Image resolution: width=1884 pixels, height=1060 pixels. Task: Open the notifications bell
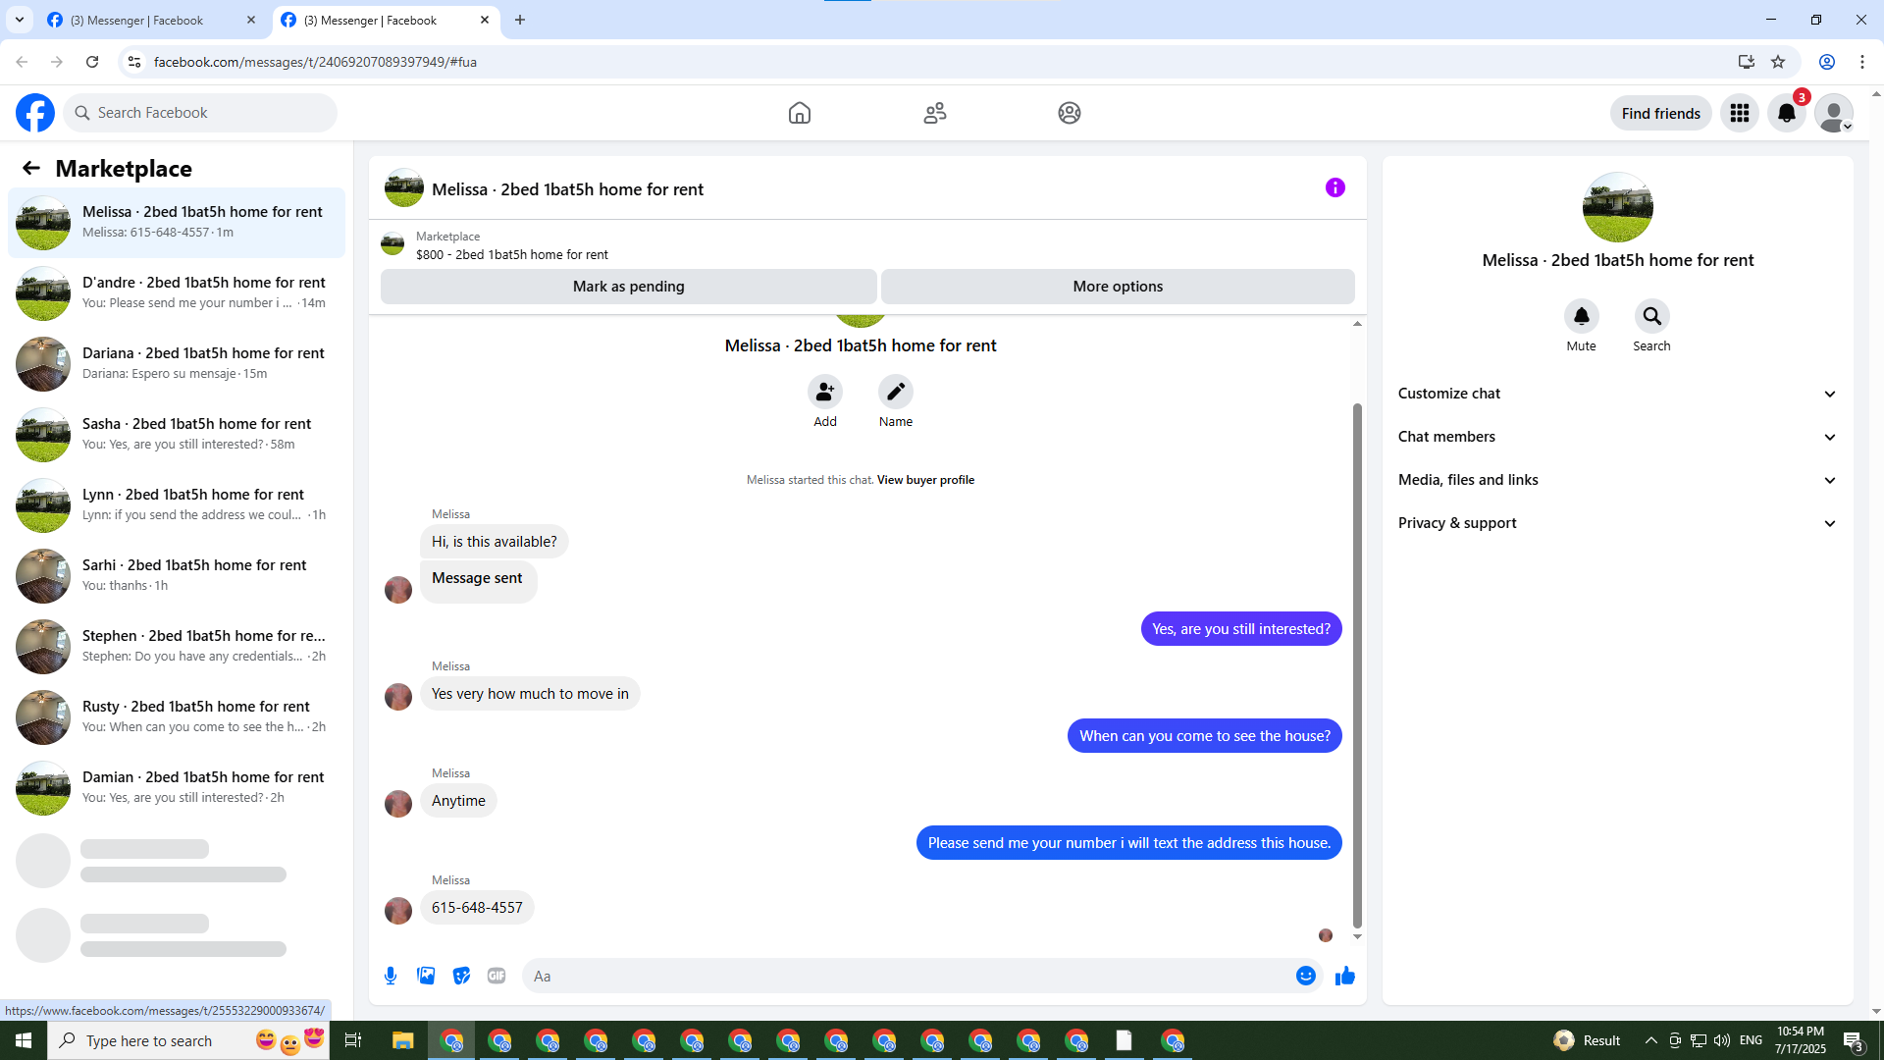click(1787, 113)
